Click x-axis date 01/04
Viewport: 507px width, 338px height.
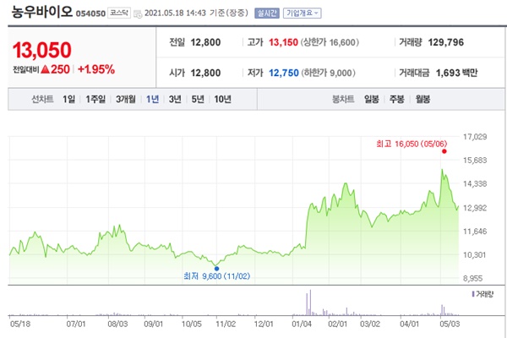[302, 324]
